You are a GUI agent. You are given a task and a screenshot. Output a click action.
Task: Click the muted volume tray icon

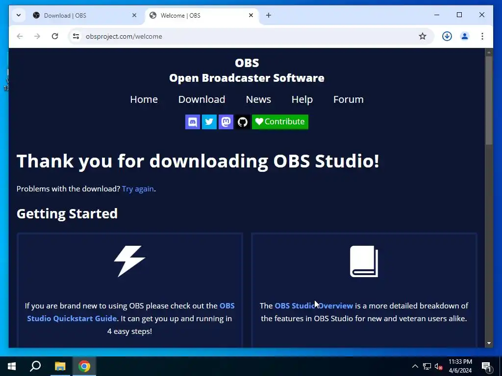pyautogui.click(x=438, y=366)
